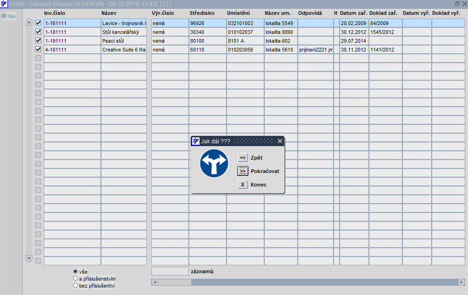Click the Lavice - trojnosník name cell
Viewport: 468px width, 295px height.
[124, 23]
